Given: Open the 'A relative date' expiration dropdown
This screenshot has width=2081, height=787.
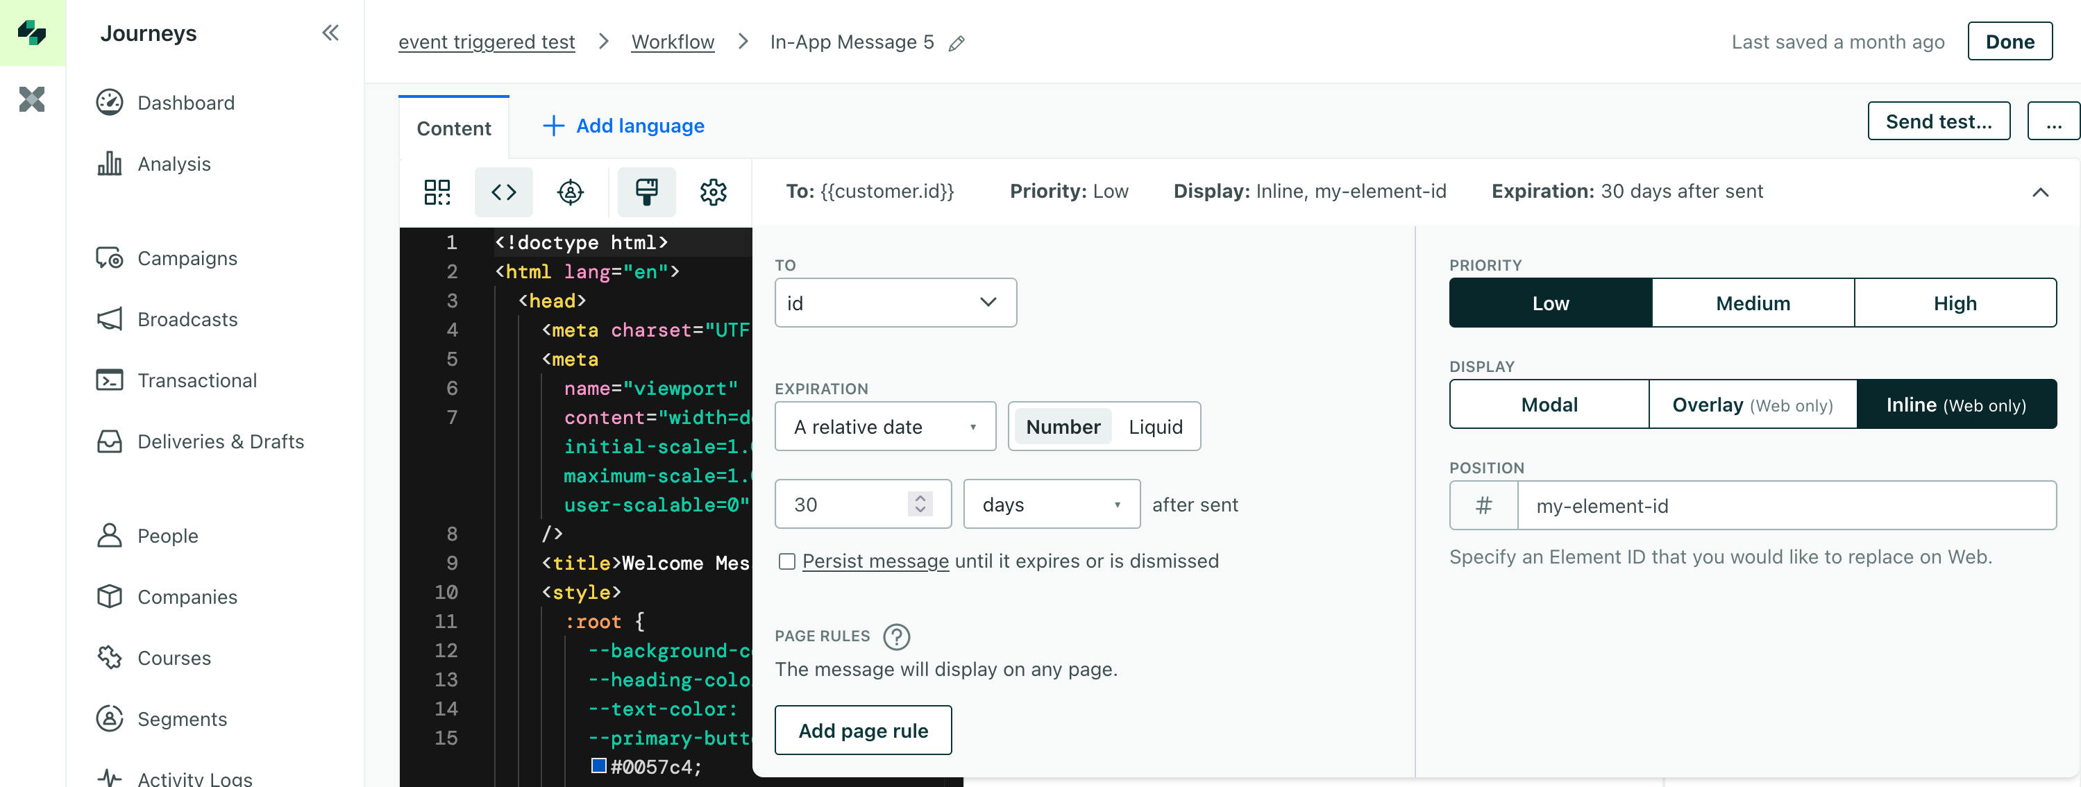Looking at the screenshot, I should point(884,427).
